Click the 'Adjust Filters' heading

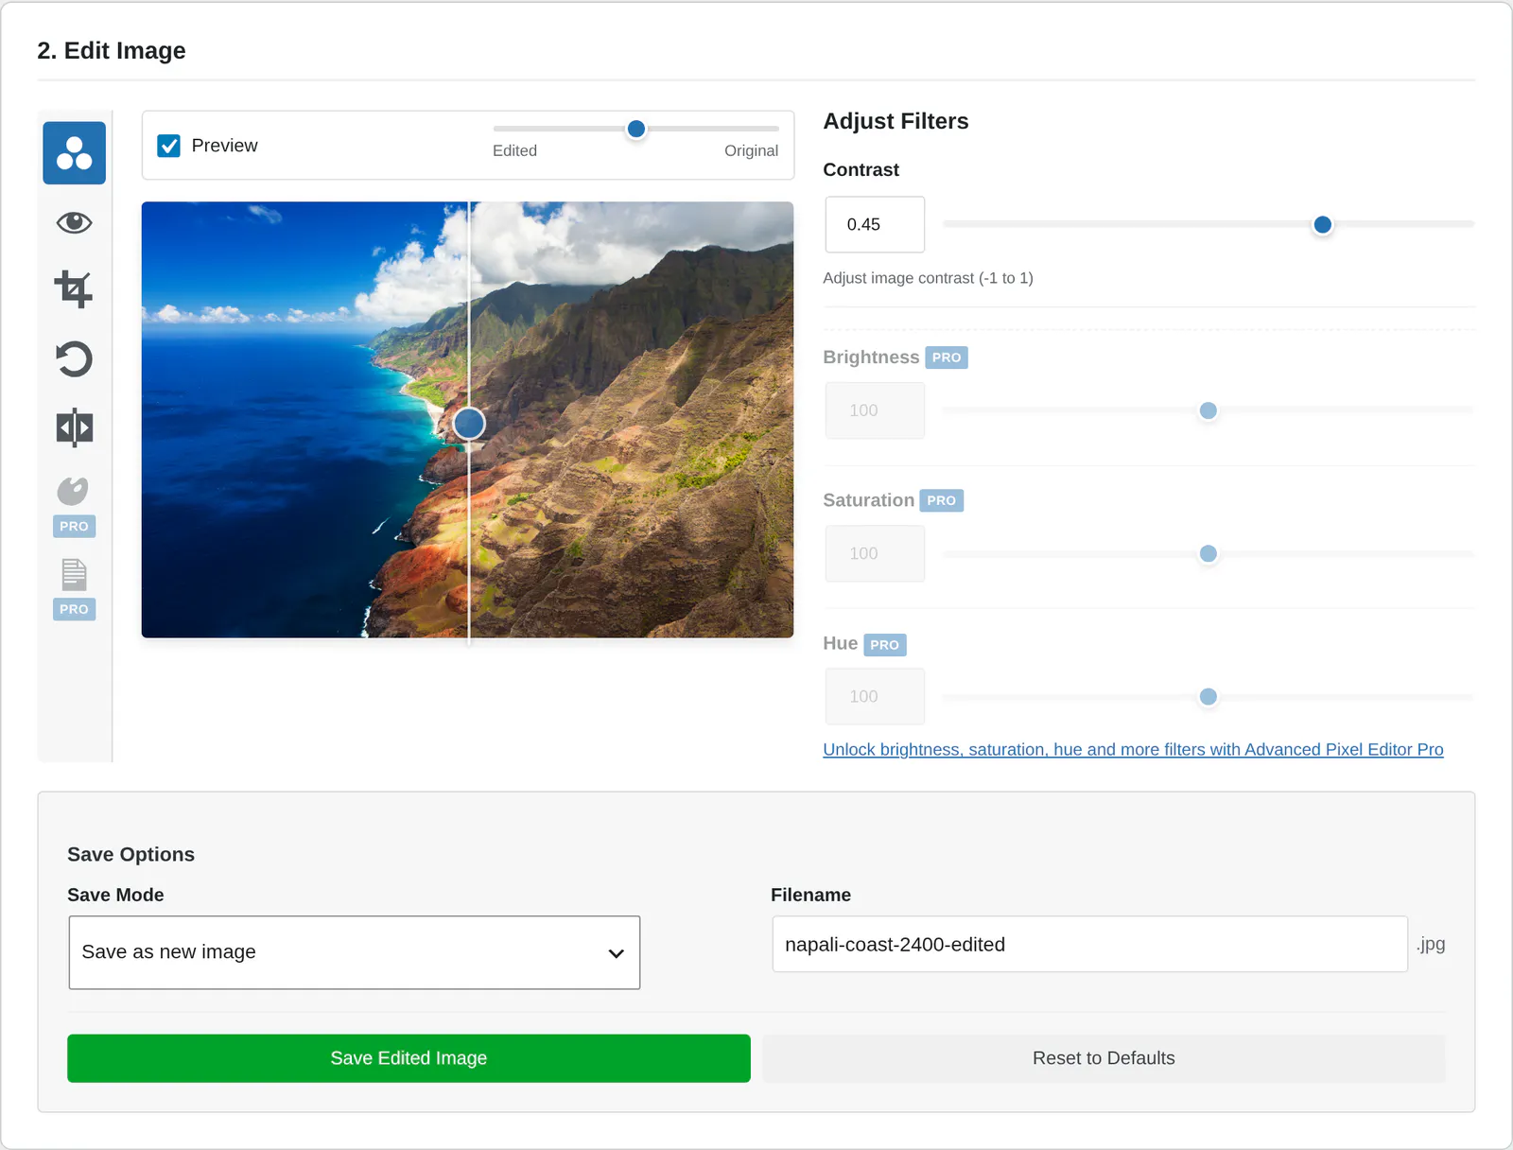(896, 121)
